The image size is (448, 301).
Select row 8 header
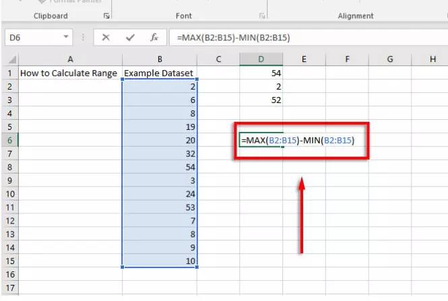tap(10, 167)
